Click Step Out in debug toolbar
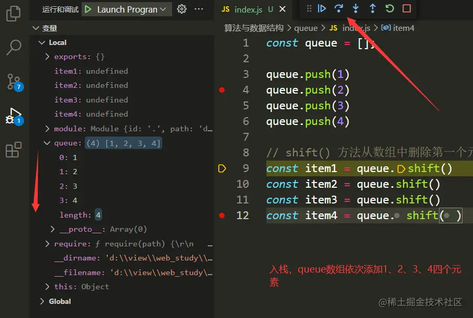This screenshot has width=473, height=318. [x=373, y=8]
